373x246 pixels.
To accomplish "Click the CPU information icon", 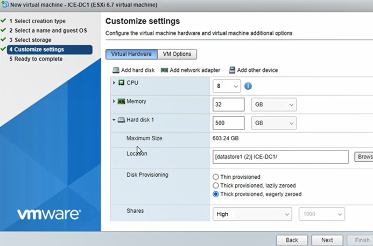I will tap(248, 86).
